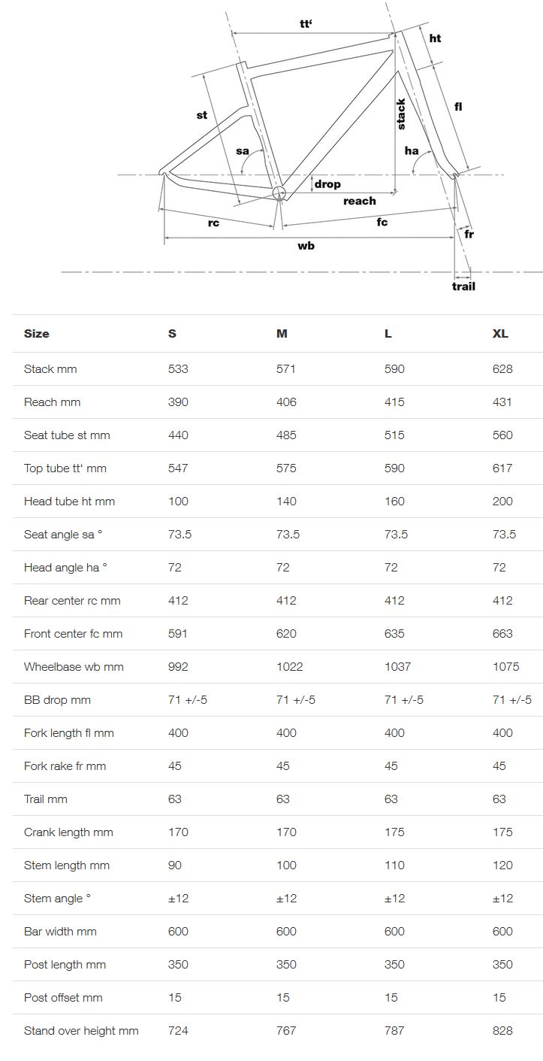The image size is (543, 1061).
Task: Click the Wheelbase wb mm row label
Action: click(x=74, y=667)
